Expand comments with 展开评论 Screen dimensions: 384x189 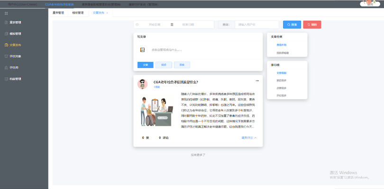tap(249, 138)
